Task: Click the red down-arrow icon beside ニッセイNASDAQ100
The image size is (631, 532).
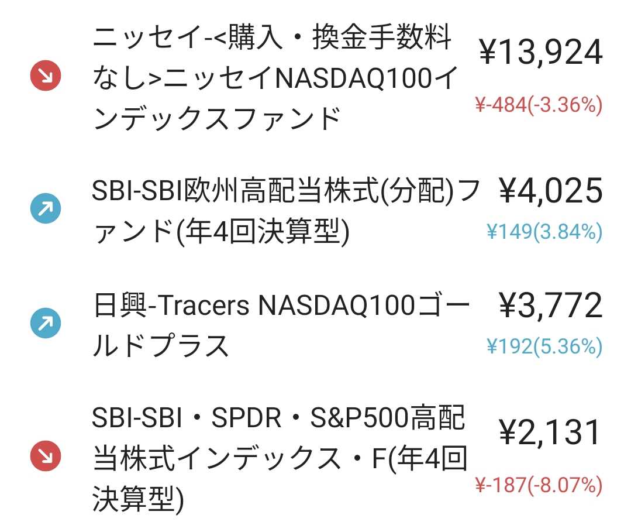Action: click(46, 76)
